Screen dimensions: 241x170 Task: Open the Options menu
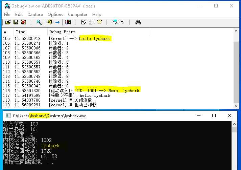[55, 15]
